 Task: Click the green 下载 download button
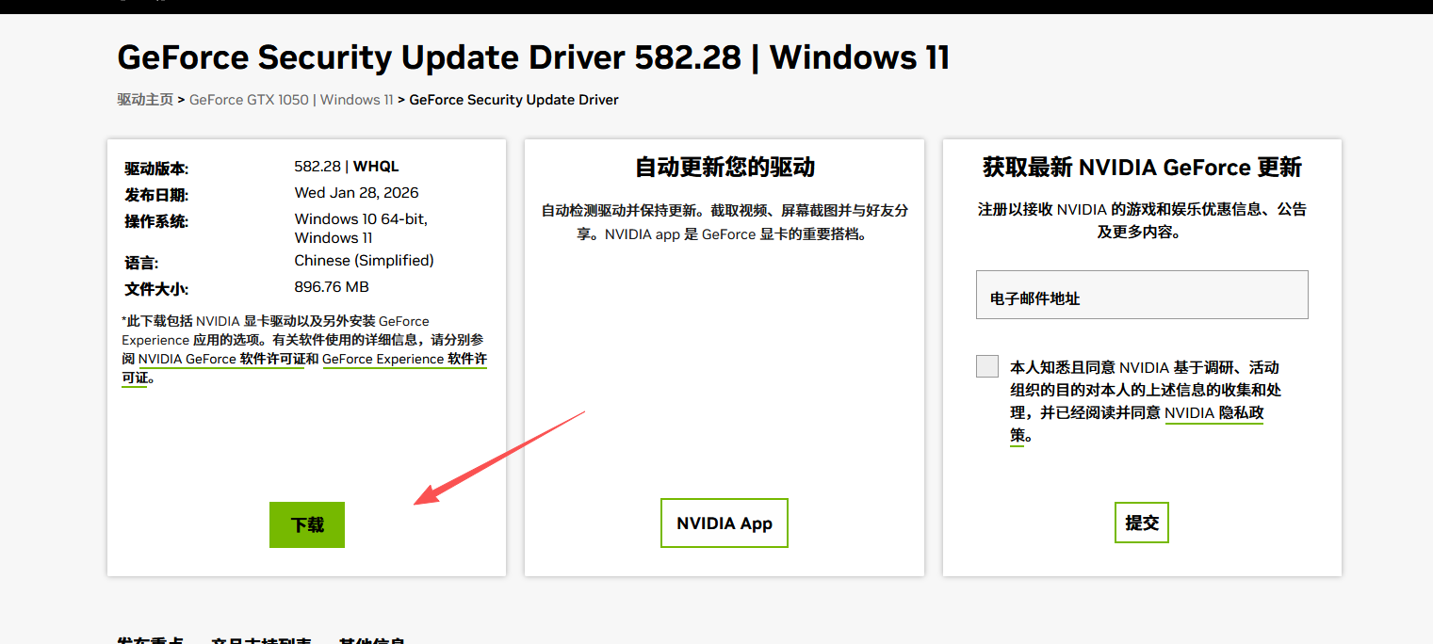[x=307, y=524]
